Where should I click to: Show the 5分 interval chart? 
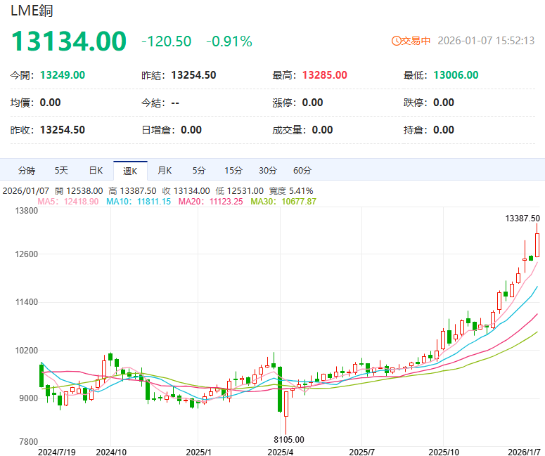(x=199, y=171)
